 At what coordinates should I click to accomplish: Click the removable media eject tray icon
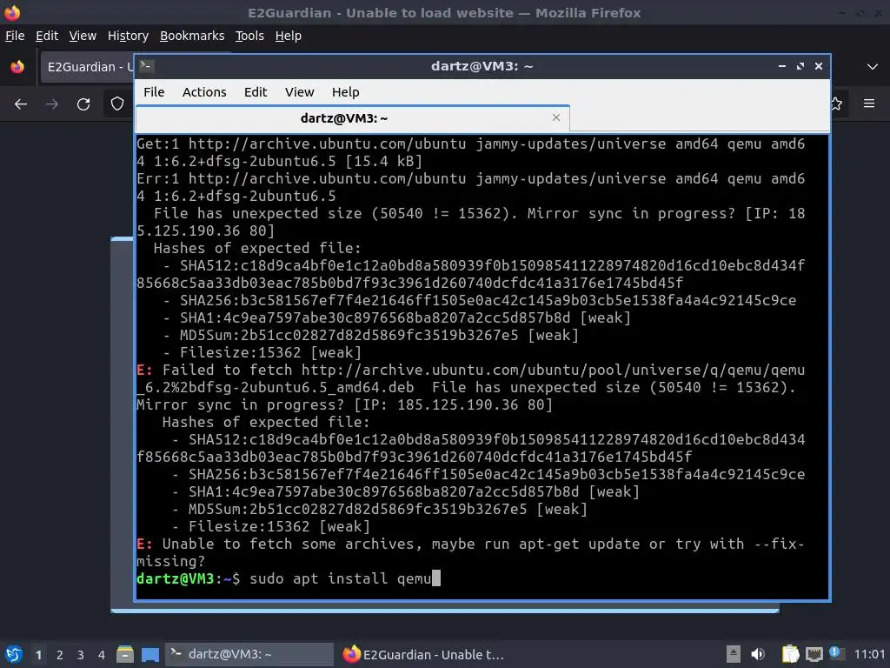click(x=734, y=654)
